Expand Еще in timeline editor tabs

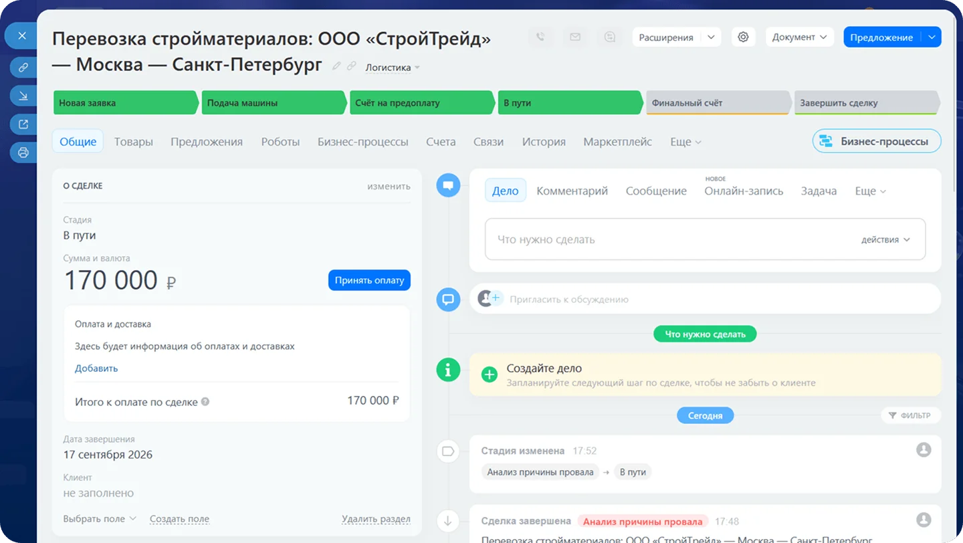[x=871, y=191]
